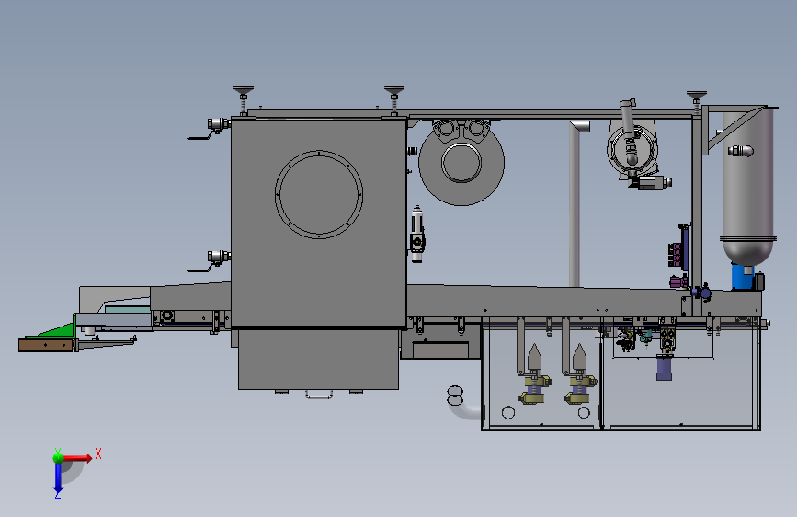The width and height of the screenshot is (797, 517).
Task: Select the leftmost leveling foot on top frame
Action: pyautogui.click(x=244, y=100)
